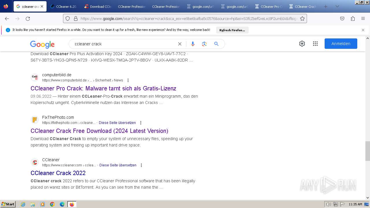Screen dimensions: 370x208
Task: Click the FixThePhoto favicon
Action: coord(35,120)
